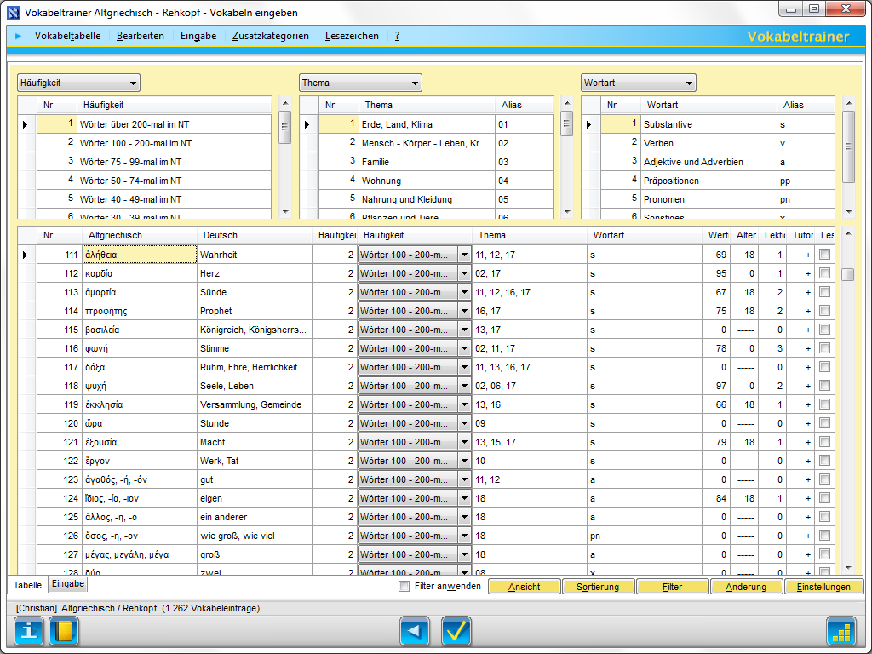Select 'Nahrung und Kleidung' in the Thema list
Viewport: 872px width, 654px height.
click(x=427, y=199)
